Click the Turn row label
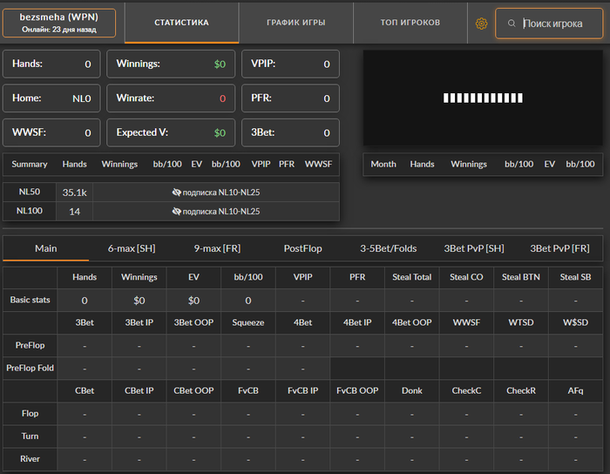Viewport: 610px width, 474px height. coord(30,436)
